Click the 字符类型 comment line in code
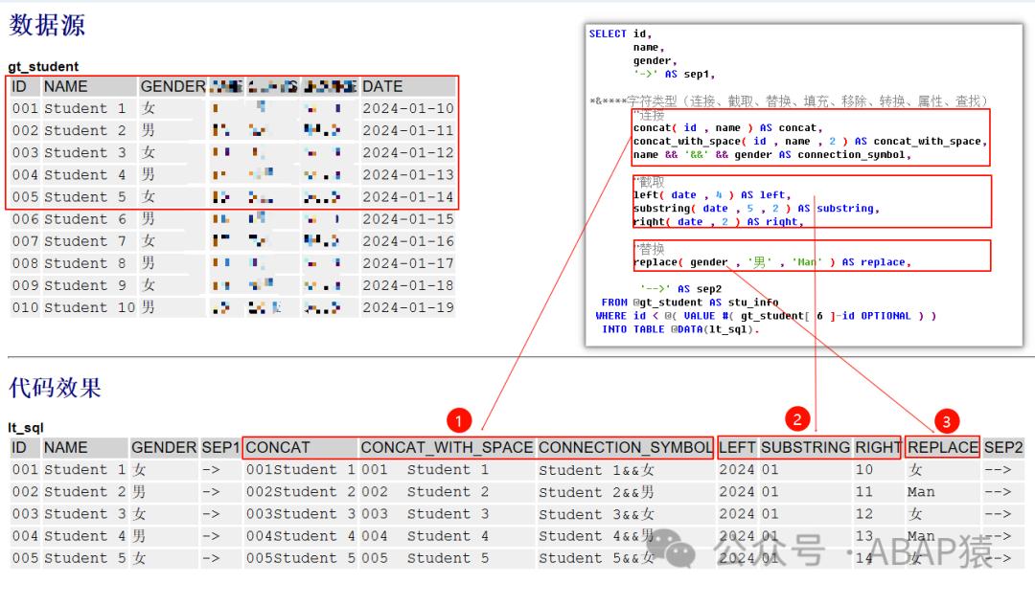Screen dimensions: 1035x606 coord(789,101)
